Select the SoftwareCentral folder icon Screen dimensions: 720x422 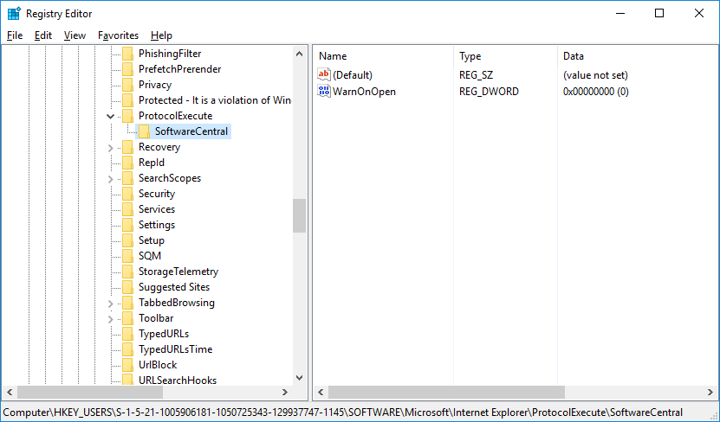pyautogui.click(x=144, y=131)
